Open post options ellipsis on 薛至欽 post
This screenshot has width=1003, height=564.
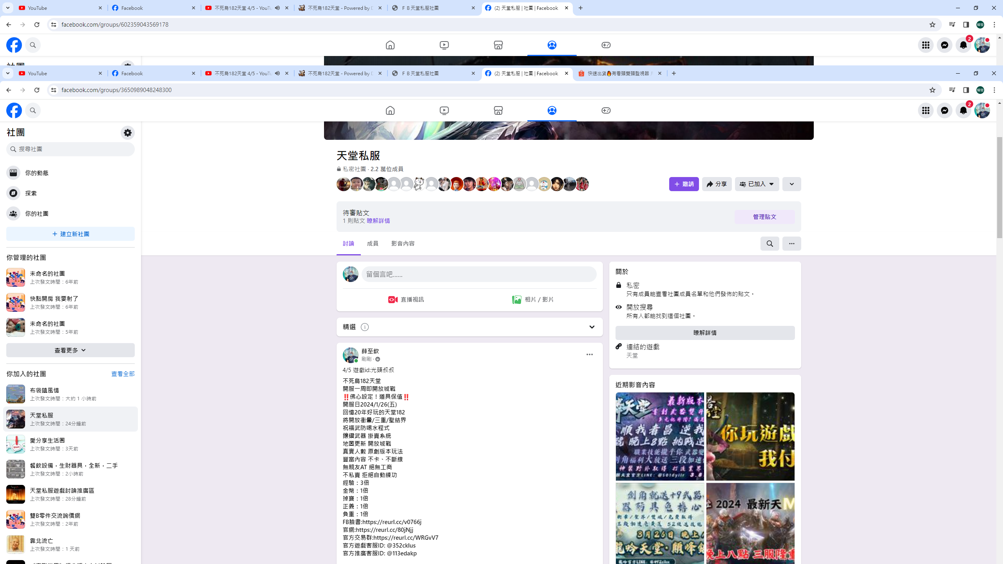click(x=590, y=354)
